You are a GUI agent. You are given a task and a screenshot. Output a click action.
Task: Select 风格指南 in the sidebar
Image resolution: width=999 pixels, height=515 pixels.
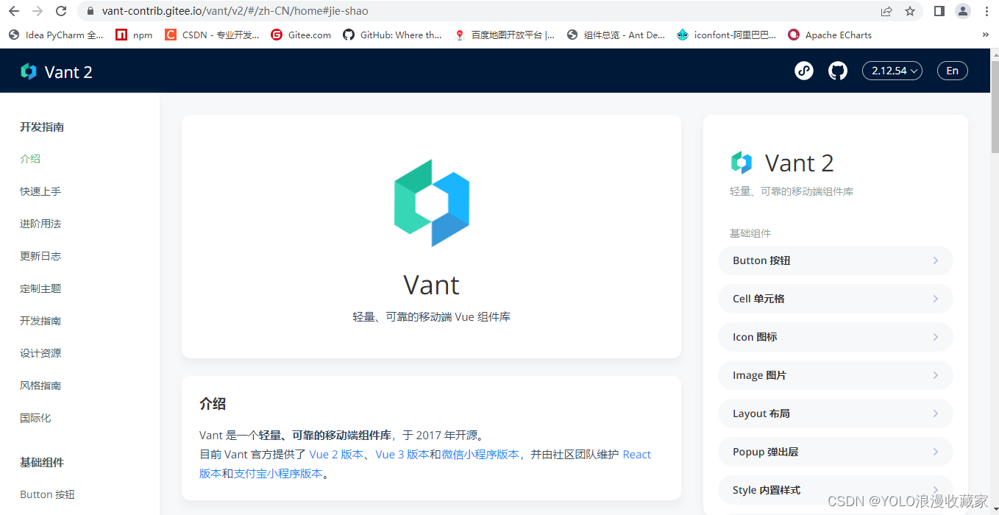click(x=40, y=386)
